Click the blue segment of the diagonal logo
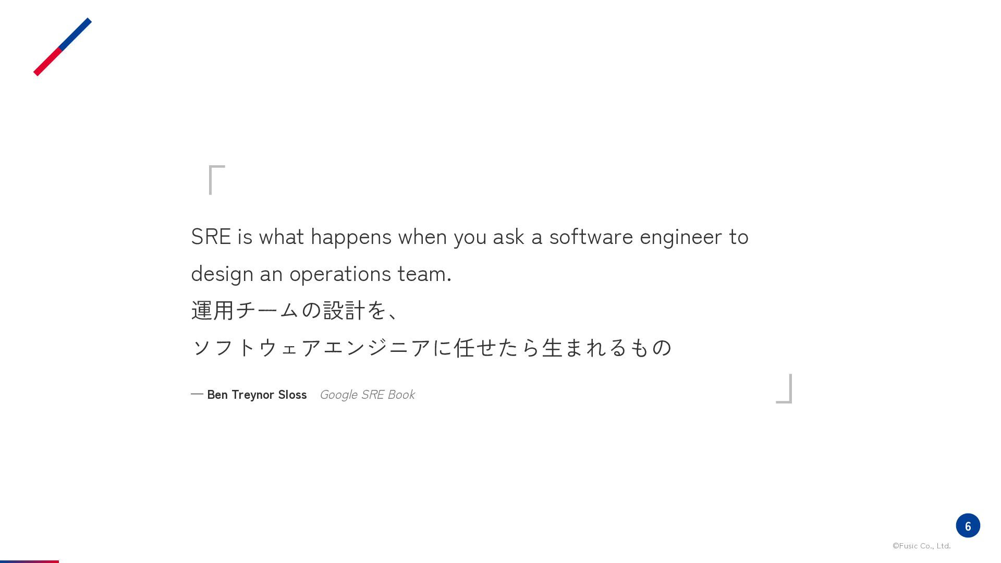1001x563 pixels. click(x=75, y=34)
